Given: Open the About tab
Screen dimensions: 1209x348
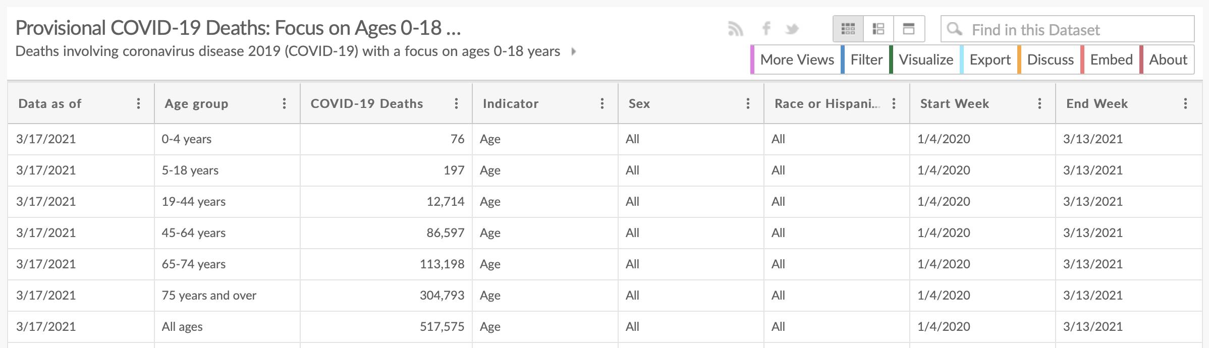Looking at the screenshot, I should (1167, 60).
